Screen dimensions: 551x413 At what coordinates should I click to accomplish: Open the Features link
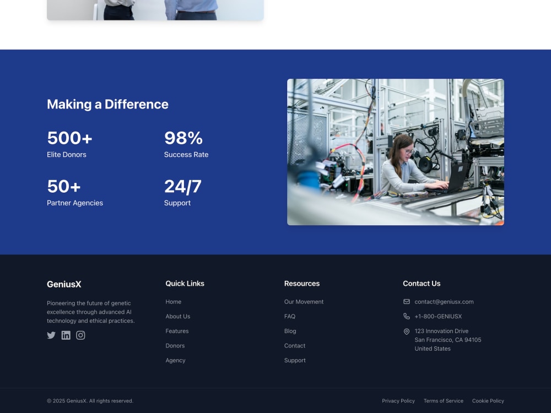pyautogui.click(x=177, y=331)
